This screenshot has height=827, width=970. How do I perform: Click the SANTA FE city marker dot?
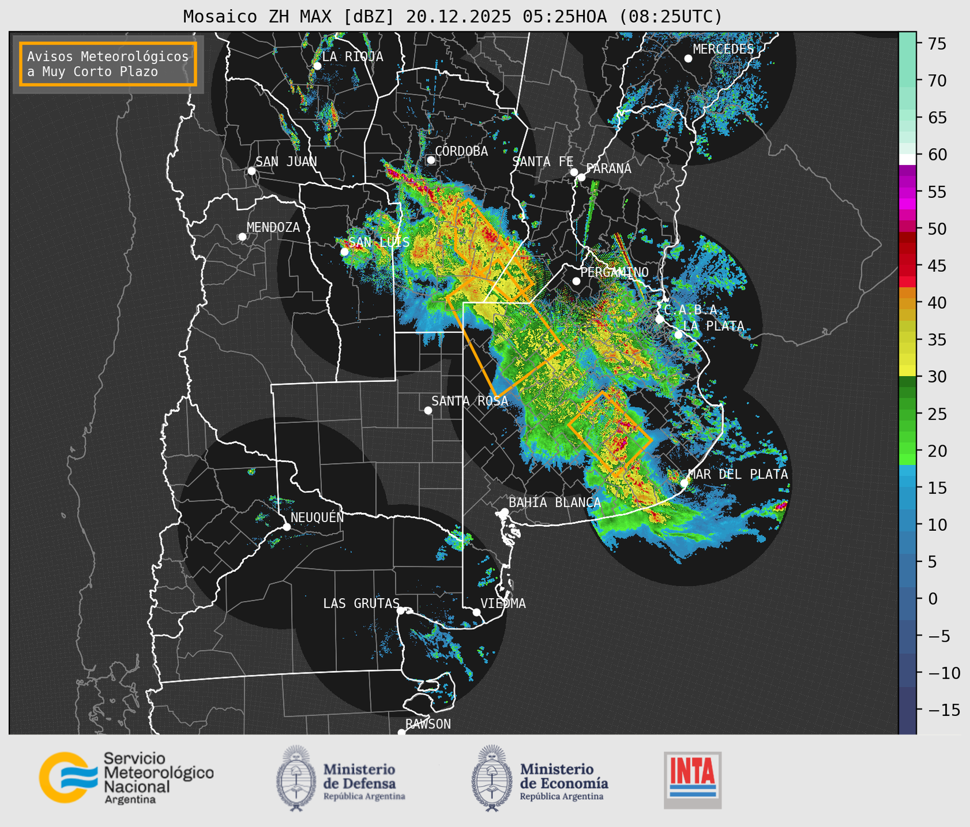coord(574,172)
